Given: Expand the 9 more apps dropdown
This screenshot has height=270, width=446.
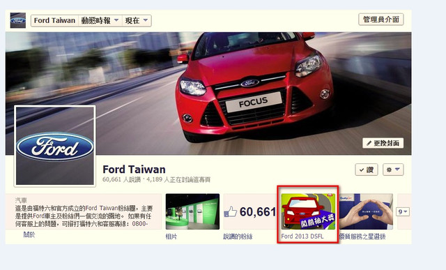Looking at the screenshot, I should pyautogui.click(x=403, y=211).
